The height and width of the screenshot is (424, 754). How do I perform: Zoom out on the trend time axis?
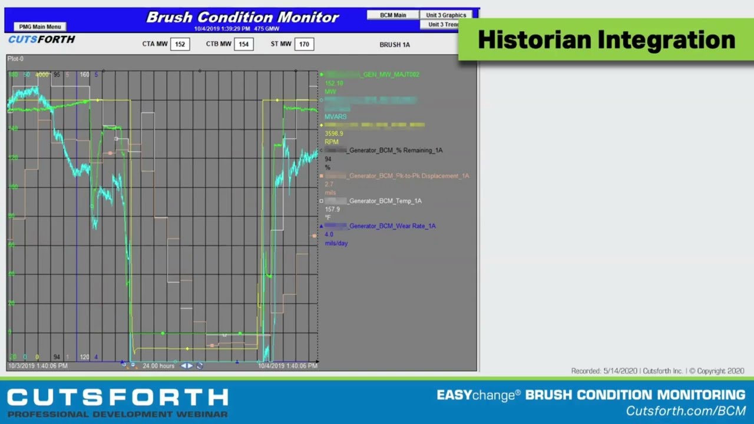click(x=134, y=365)
